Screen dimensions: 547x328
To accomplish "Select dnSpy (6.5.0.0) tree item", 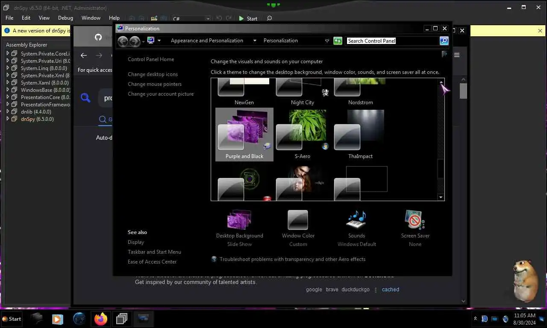I will point(37,119).
